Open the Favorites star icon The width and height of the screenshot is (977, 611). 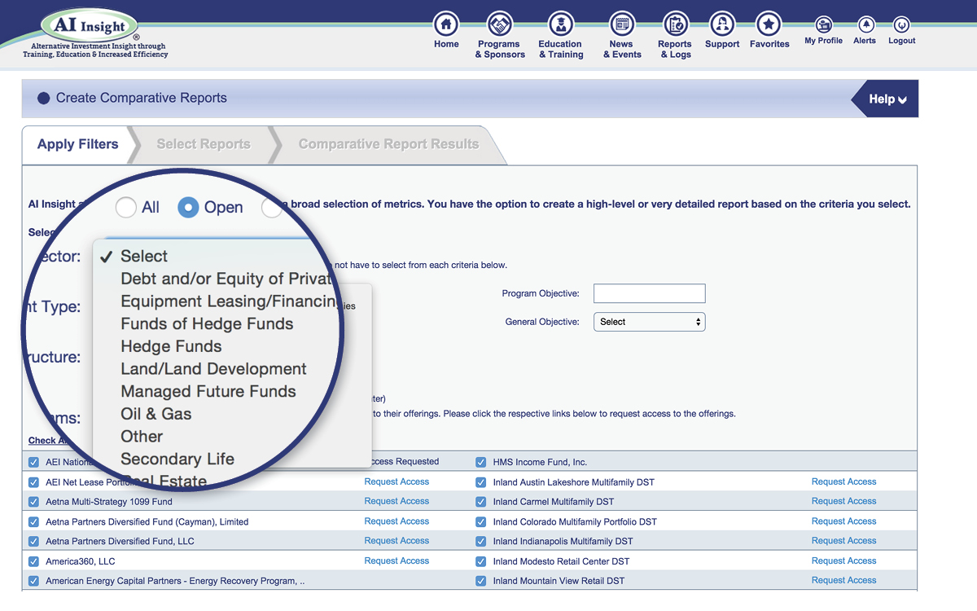tap(769, 24)
